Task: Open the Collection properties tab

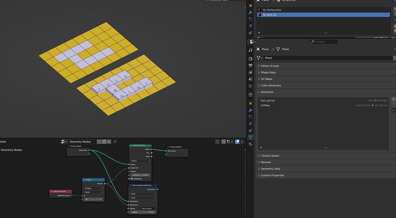Action: (251, 95)
